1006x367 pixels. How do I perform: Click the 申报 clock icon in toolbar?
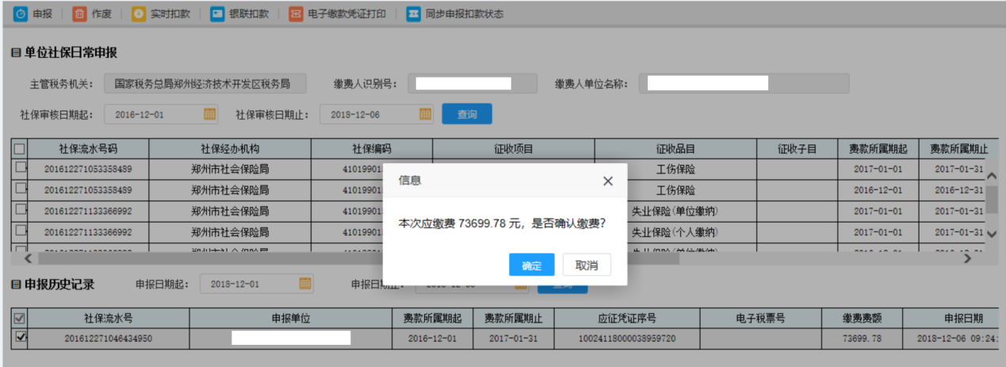(21, 14)
